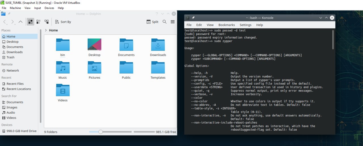The image size is (363, 146).
Task: Click Konsole app icon in title bar
Action: (187, 18)
